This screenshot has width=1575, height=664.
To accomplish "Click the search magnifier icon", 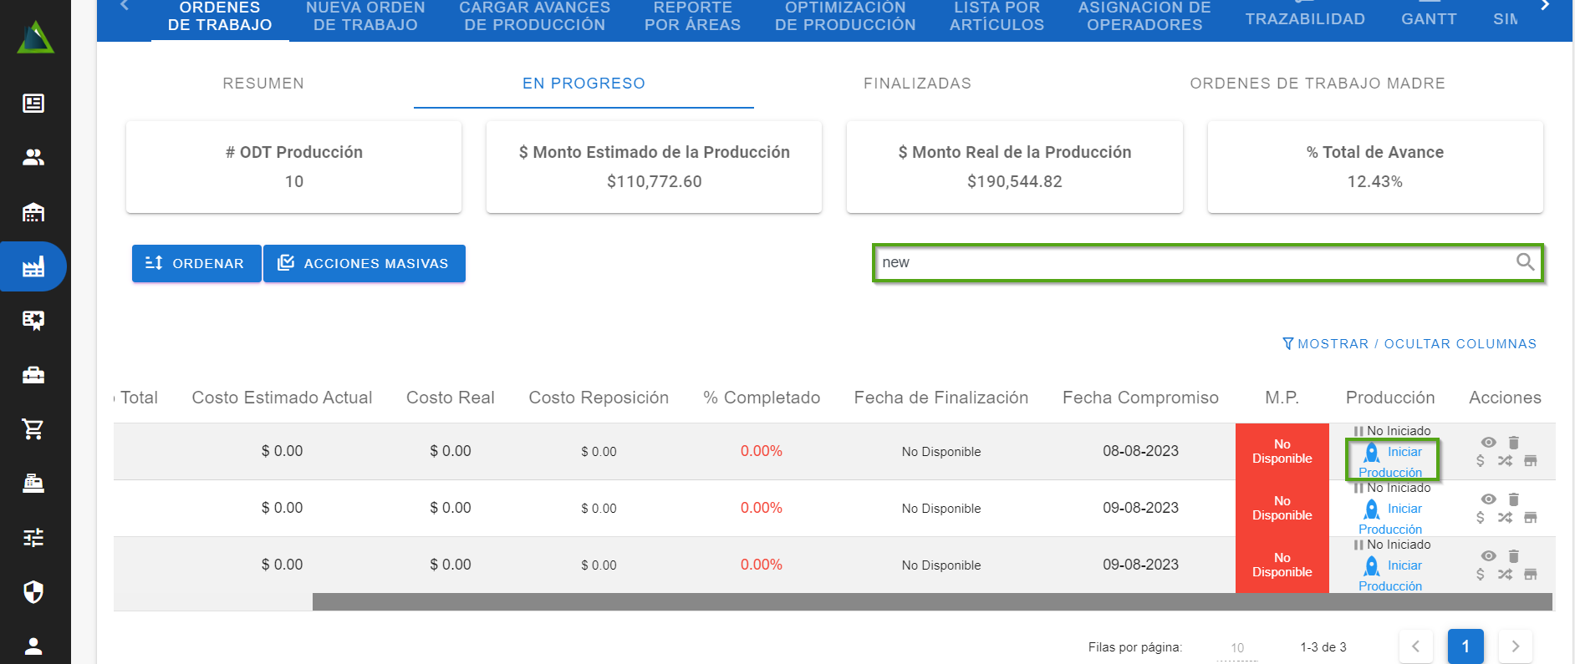I will pyautogui.click(x=1525, y=262).
